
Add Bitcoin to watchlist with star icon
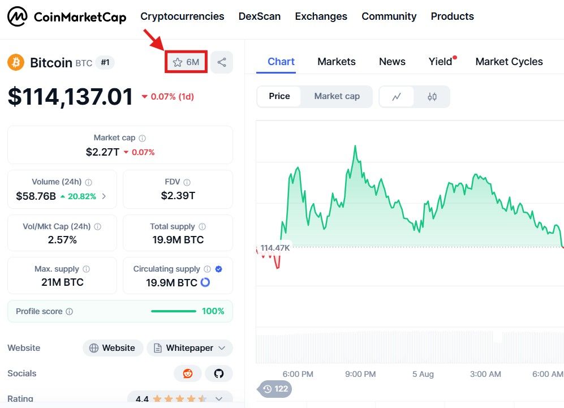click(x=186, y=62)
